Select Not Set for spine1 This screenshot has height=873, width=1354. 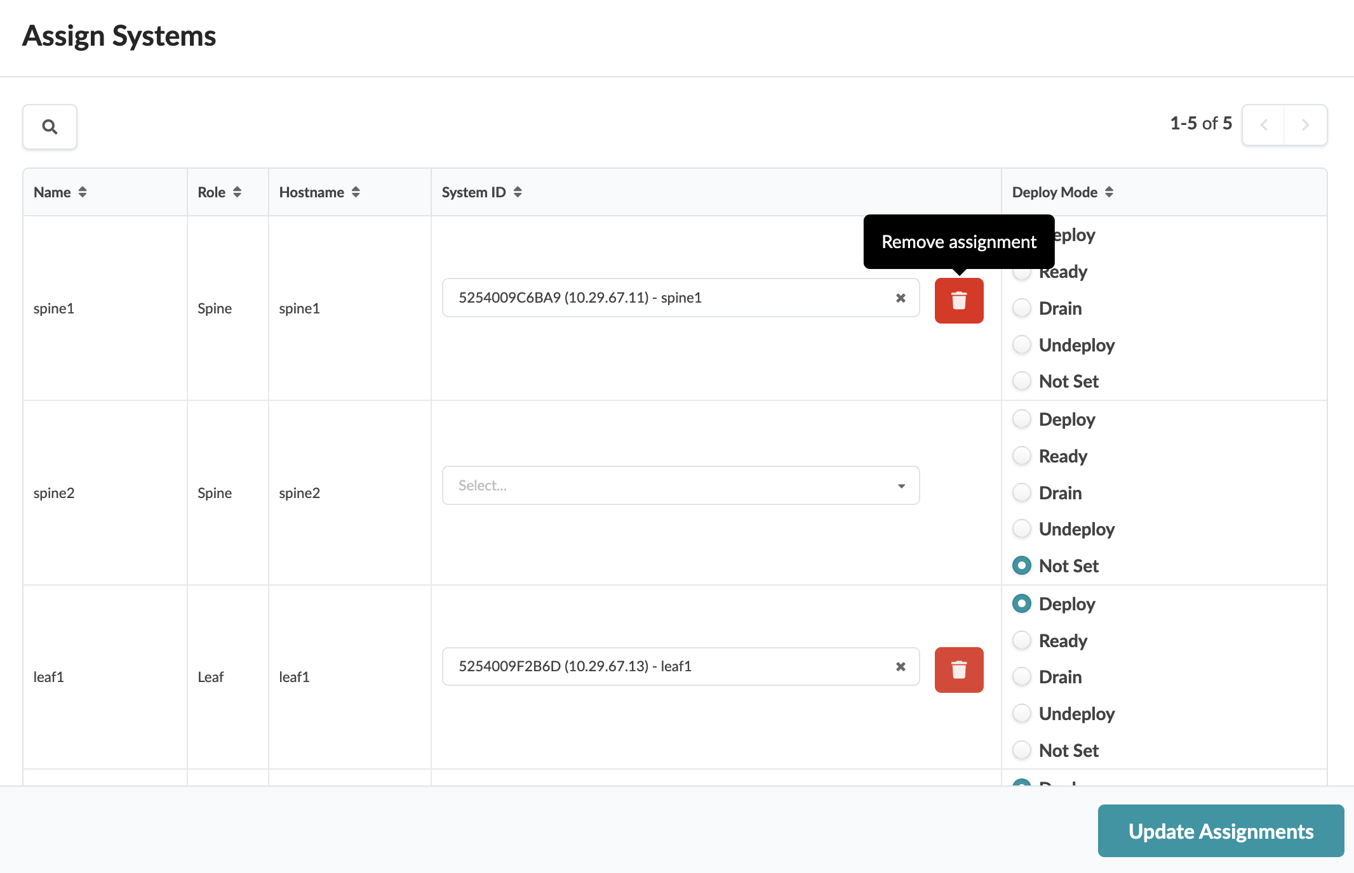pyautogui.click(x=1021, y=381)
